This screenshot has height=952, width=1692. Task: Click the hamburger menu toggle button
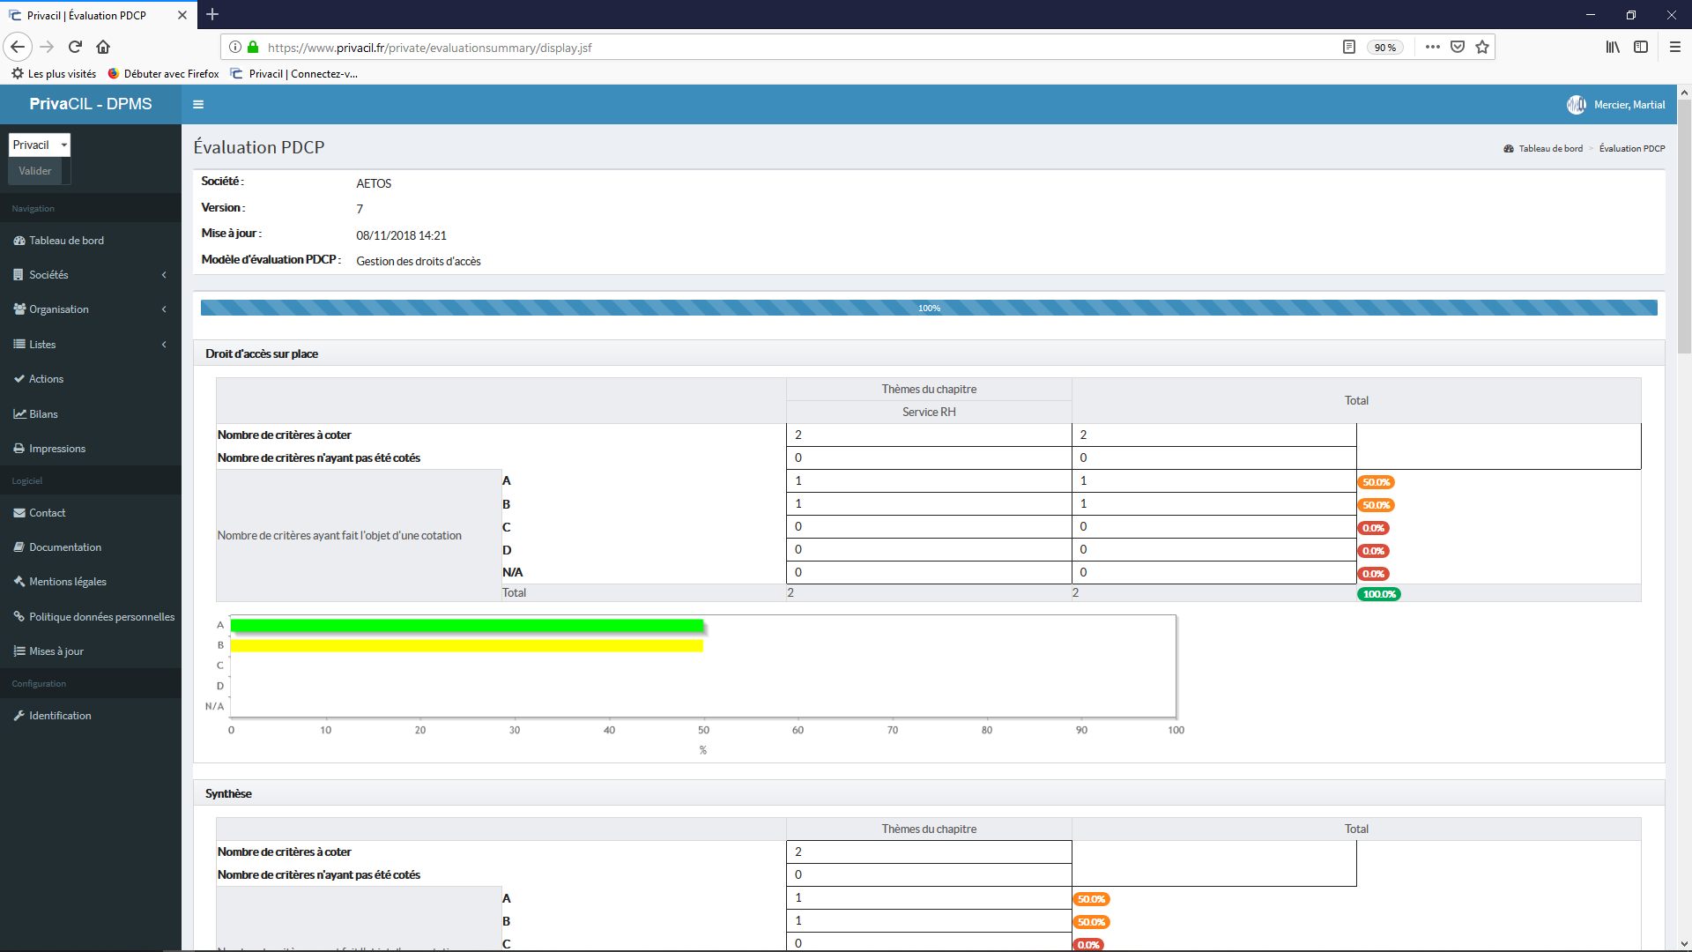197,103
